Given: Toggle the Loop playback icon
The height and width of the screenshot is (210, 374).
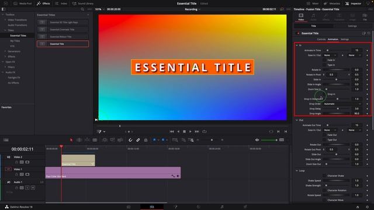Looking at the screenshot, I should [x=205, y=131].
